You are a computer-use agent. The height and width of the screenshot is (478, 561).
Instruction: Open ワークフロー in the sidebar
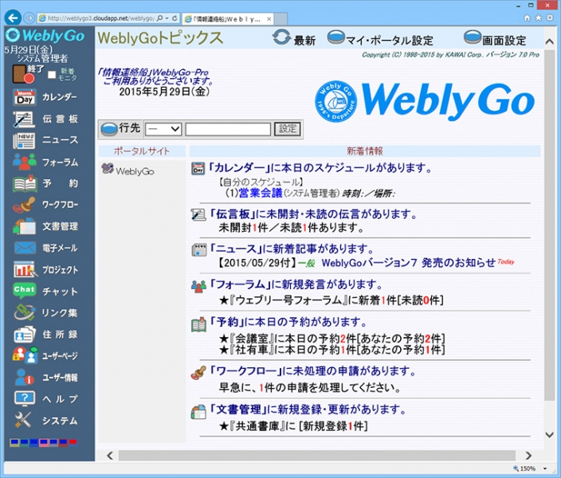[x=45, y=205]
